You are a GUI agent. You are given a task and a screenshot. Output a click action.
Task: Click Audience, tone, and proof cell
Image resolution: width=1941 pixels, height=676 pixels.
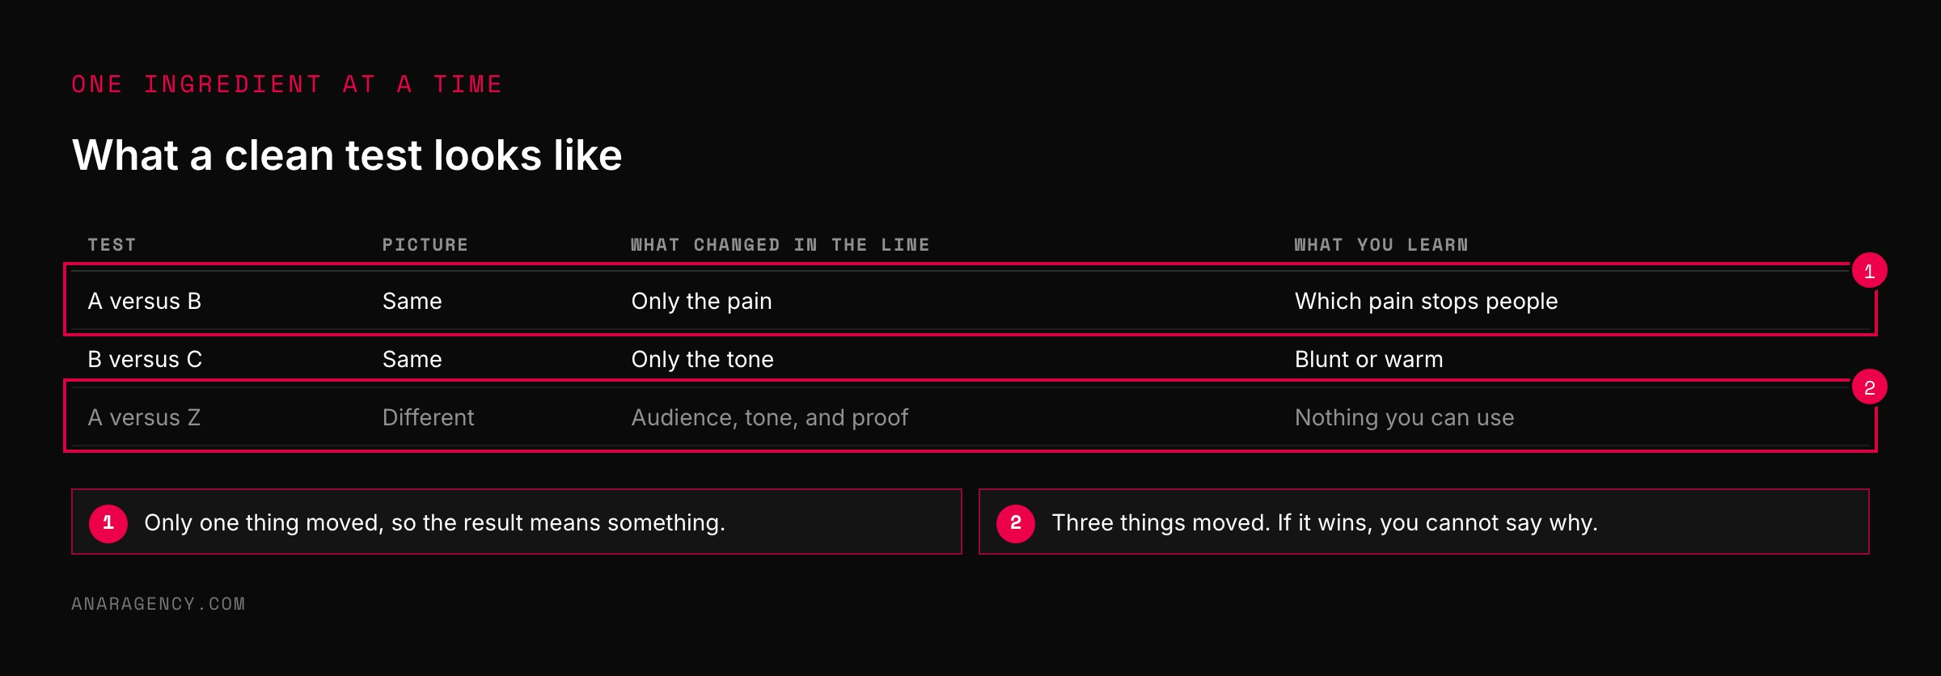click(x=769, y=417)
